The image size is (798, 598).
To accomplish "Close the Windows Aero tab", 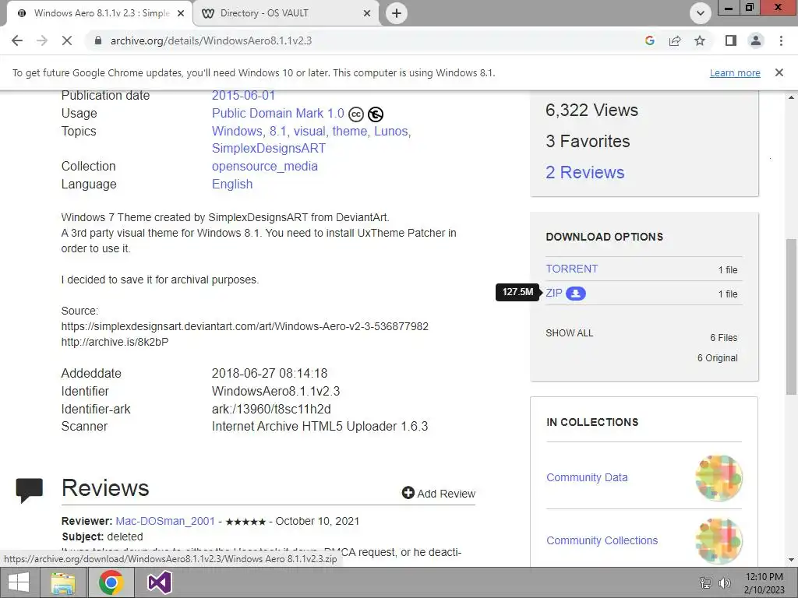I will pyautogui.click(x=180, y=13).
